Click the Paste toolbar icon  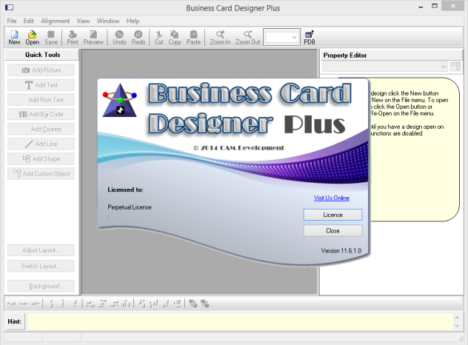point(194,37)
